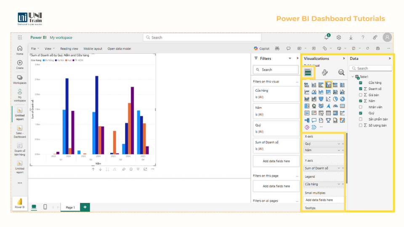
Task: Click the pin visual icon below chart
Action: (x=124, y=169)
